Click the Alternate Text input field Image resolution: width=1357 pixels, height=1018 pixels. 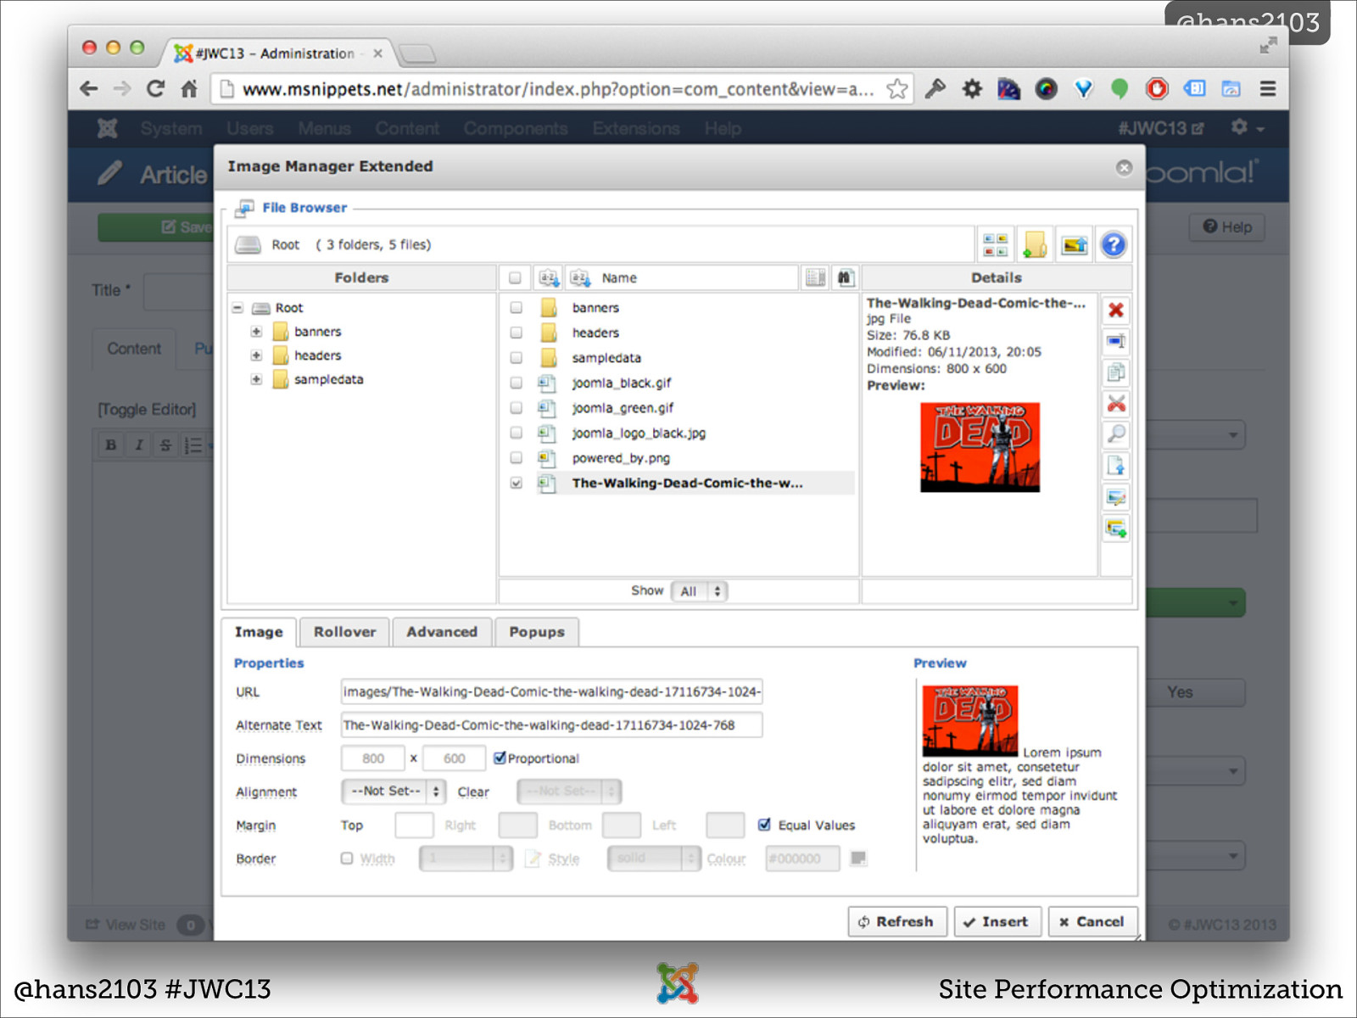click(551, 724)
